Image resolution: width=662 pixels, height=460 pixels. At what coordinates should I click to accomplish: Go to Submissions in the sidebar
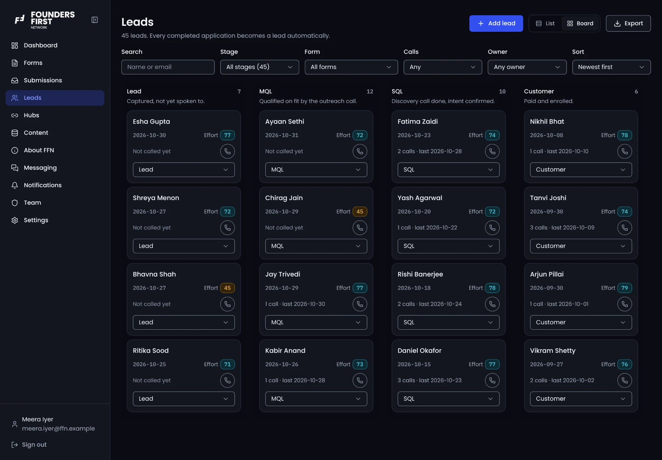[x=55, y=80]
